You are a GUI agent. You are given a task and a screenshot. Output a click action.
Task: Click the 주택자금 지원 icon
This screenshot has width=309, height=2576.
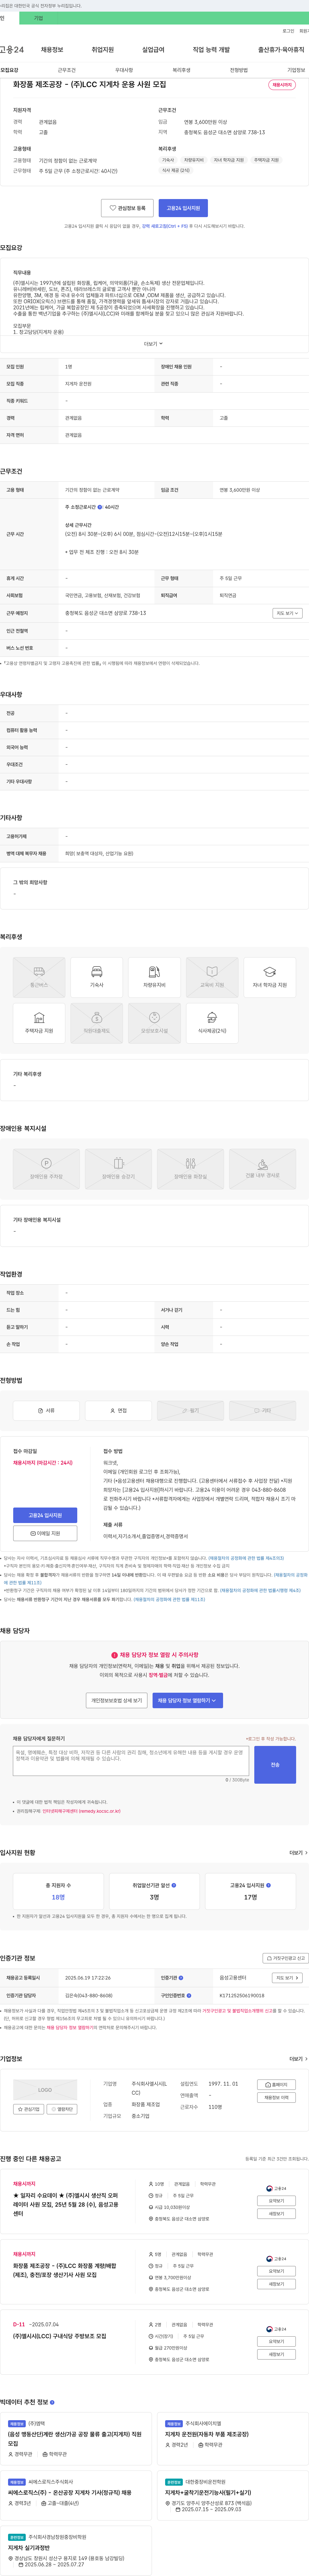[39, 1023]
